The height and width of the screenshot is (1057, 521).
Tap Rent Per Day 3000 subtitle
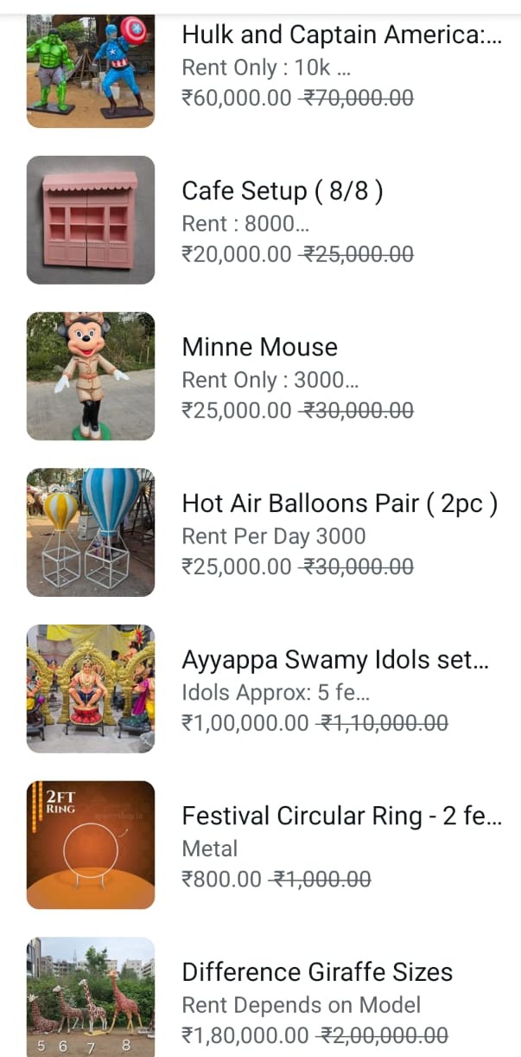(273, 536)
